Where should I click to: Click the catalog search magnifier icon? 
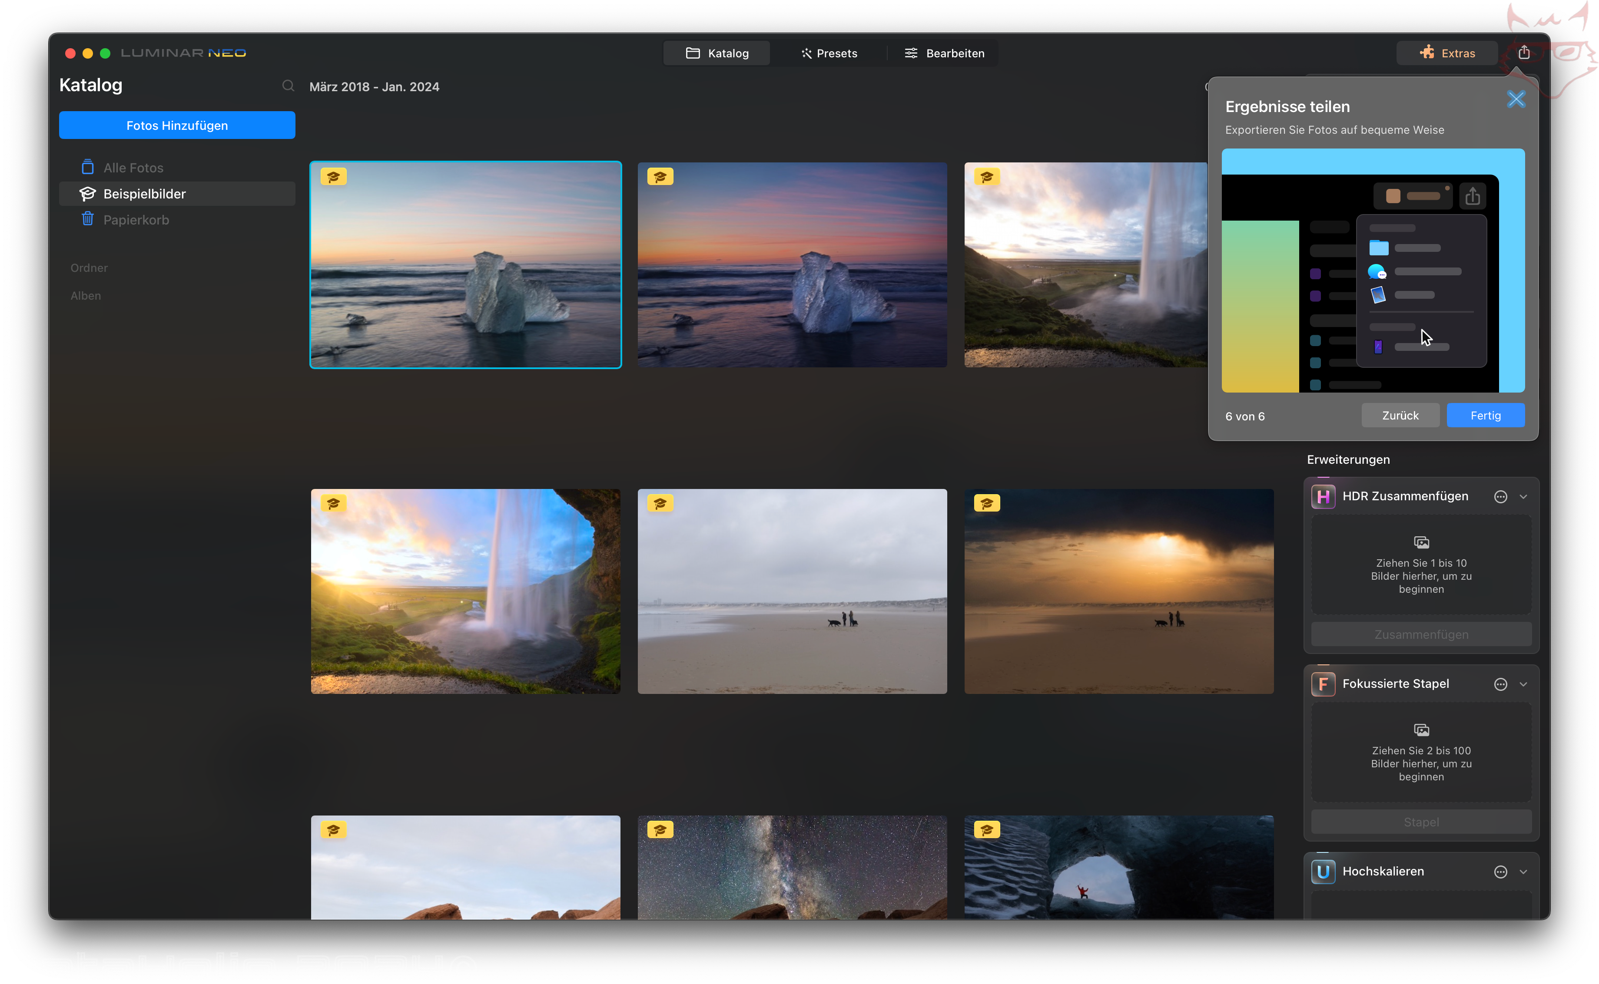[288, 86]
